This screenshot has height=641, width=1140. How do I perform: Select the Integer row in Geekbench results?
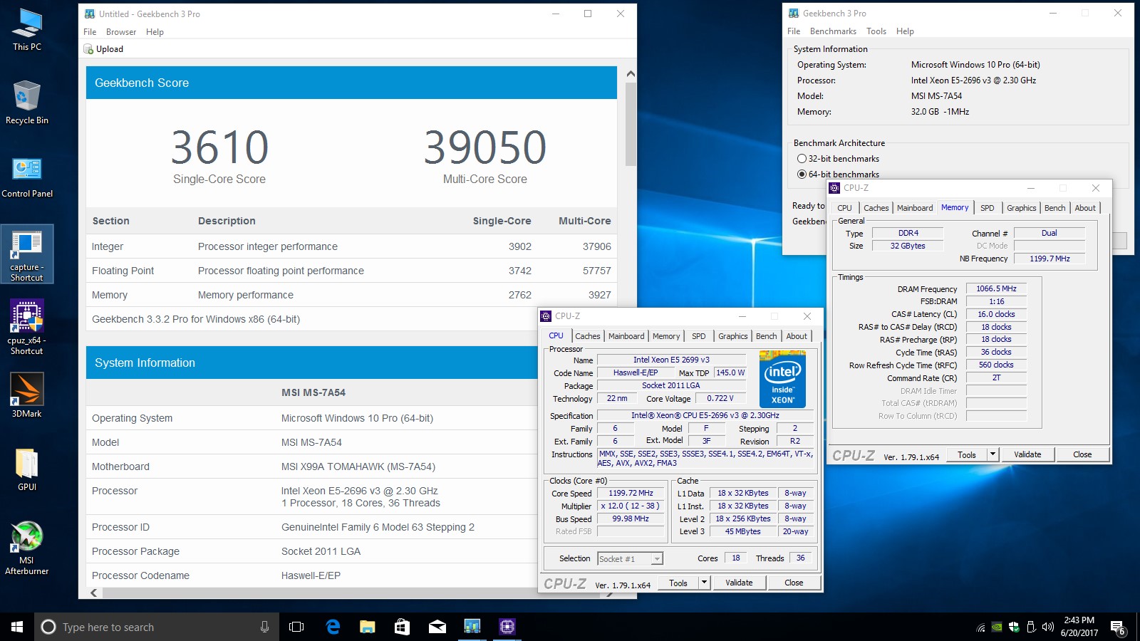[351, 246]
